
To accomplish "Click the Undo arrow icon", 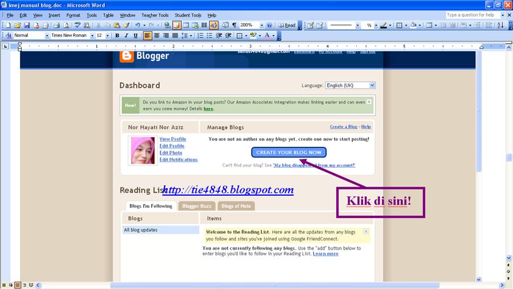I will coord(138,25).
